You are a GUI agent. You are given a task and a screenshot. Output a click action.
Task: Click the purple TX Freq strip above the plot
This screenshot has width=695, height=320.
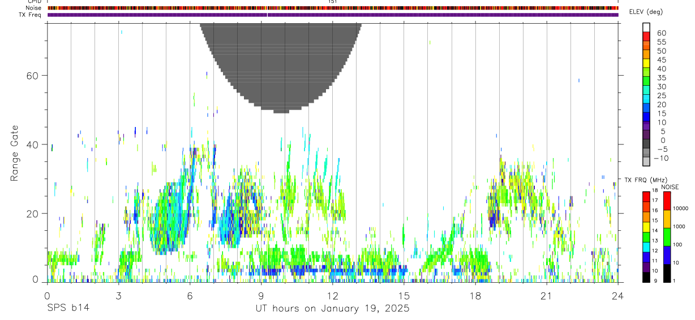333,15
